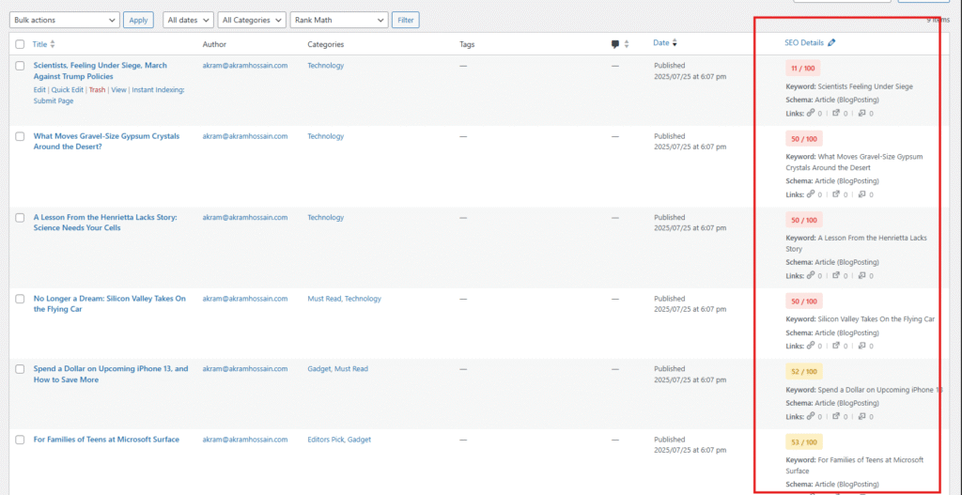Click incoming links icon in Henrietta Lacks row
This screenshot has width=962, height=495.
(x=861, y=275)
